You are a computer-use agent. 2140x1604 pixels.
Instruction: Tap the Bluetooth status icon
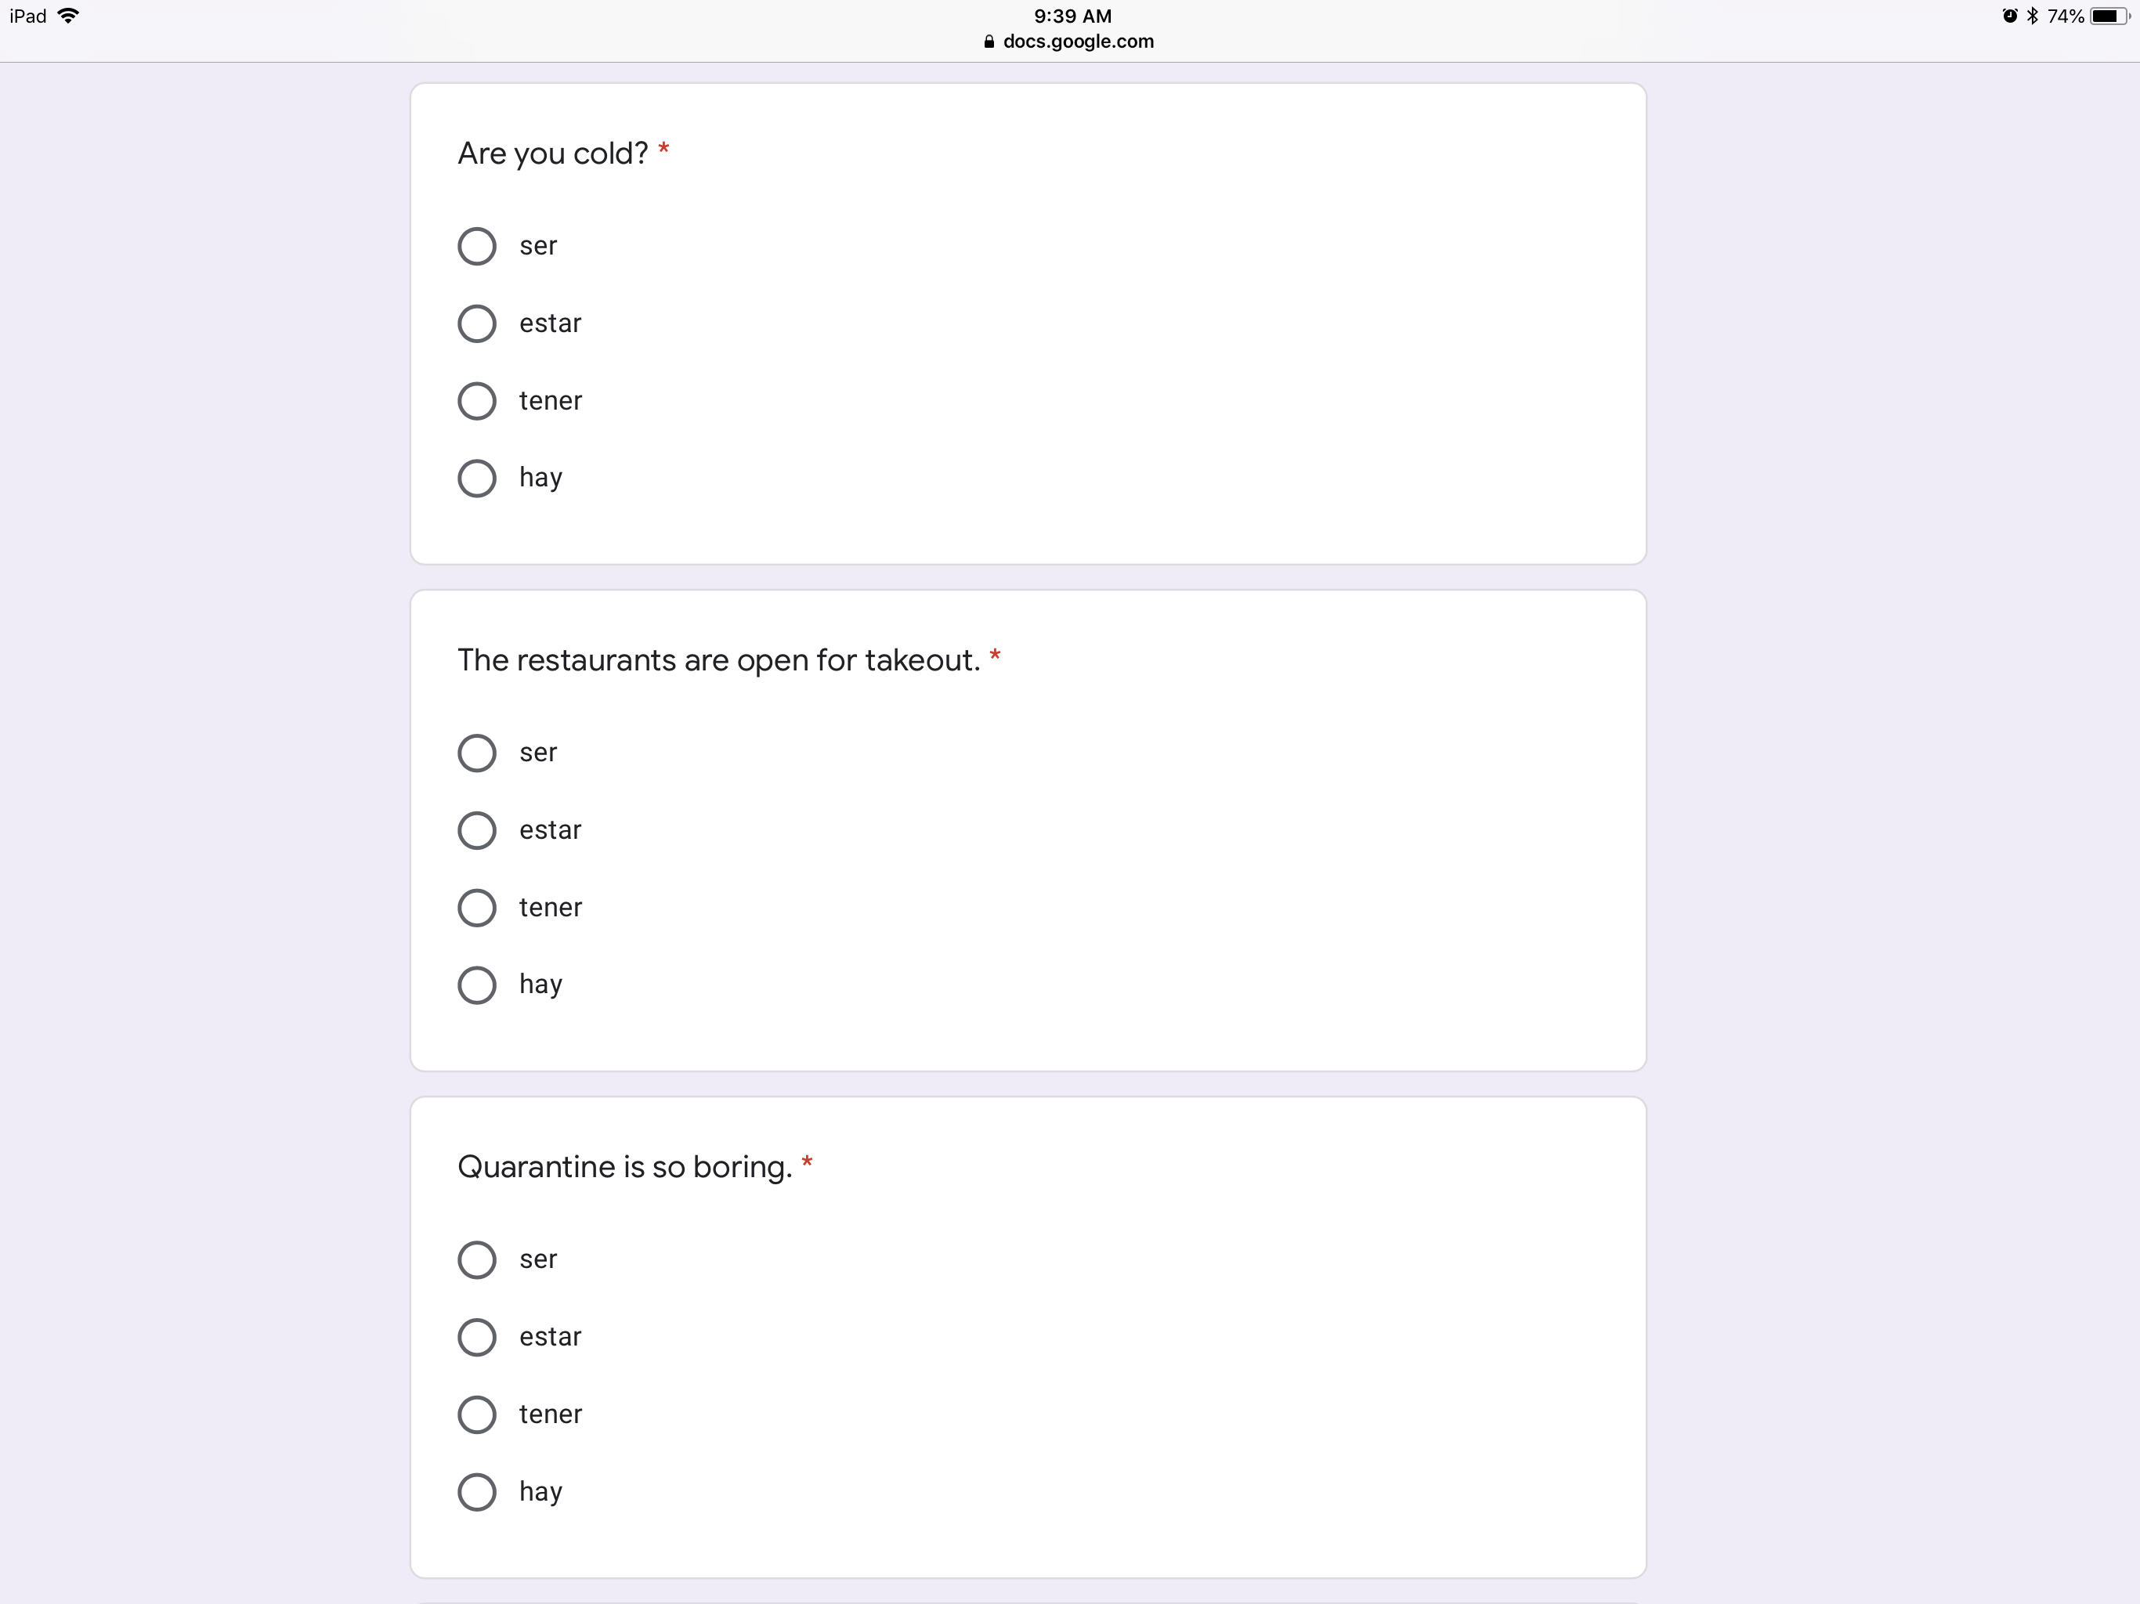click(x=2032, y=16)
